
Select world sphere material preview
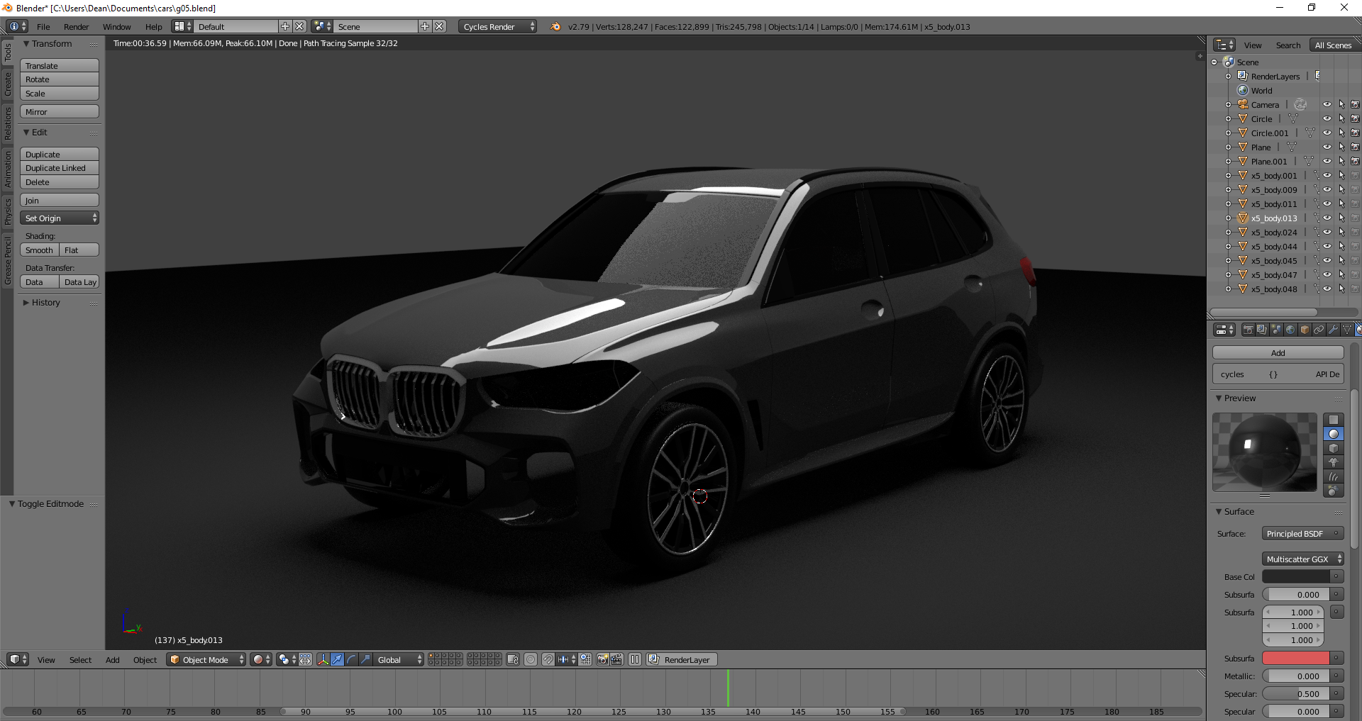(1334, 491)
